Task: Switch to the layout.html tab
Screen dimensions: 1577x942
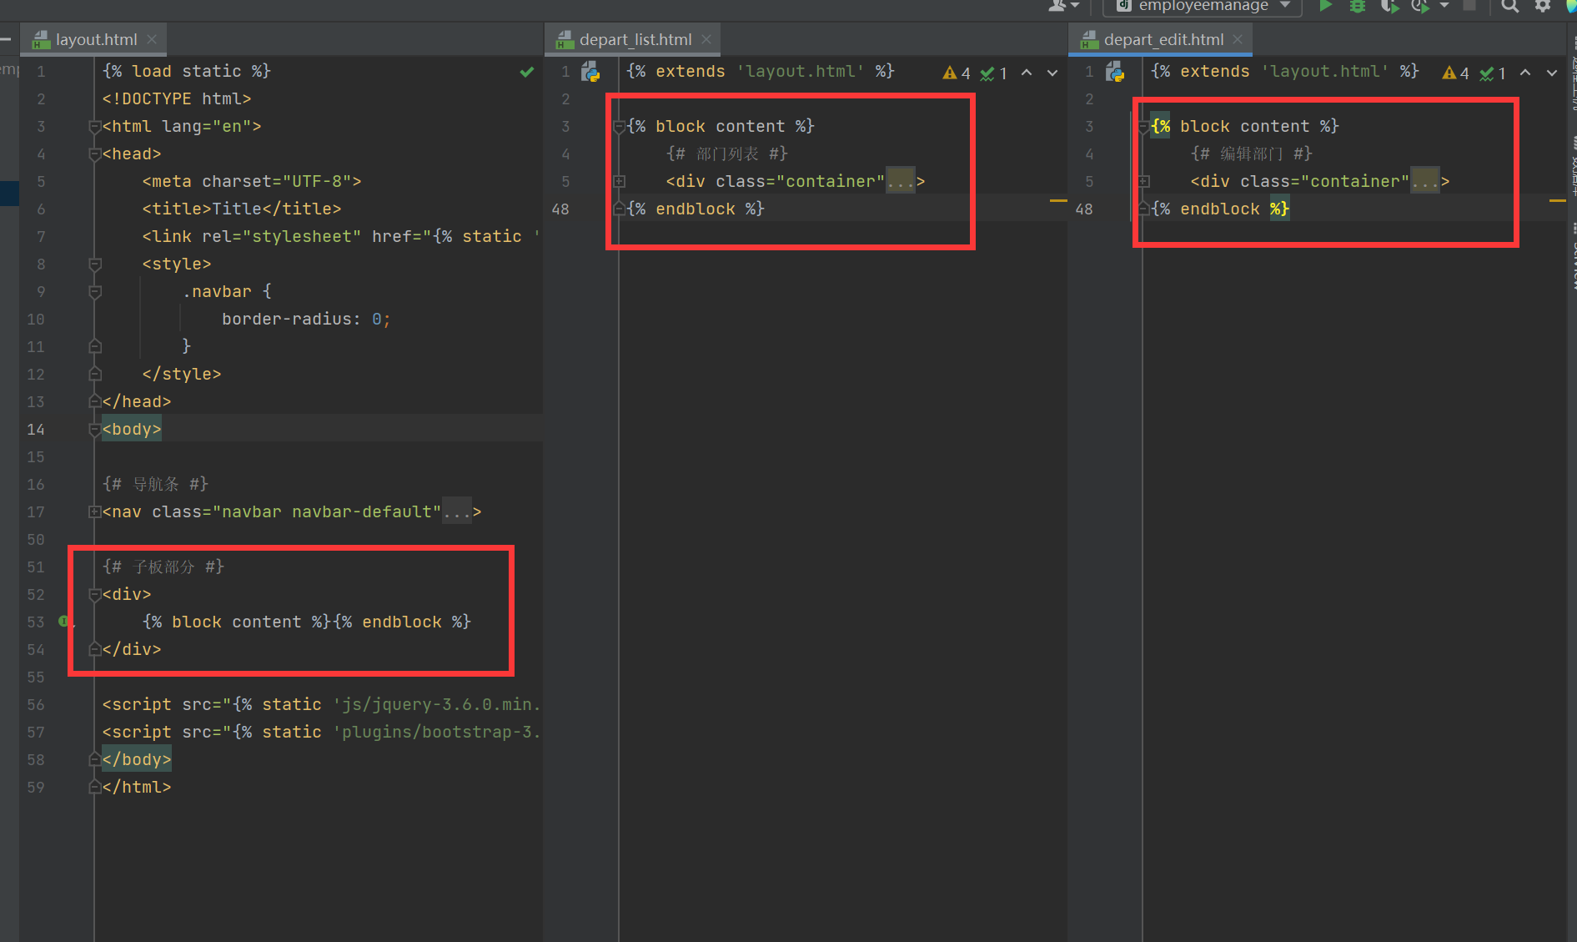Action: tap(94, 39)
